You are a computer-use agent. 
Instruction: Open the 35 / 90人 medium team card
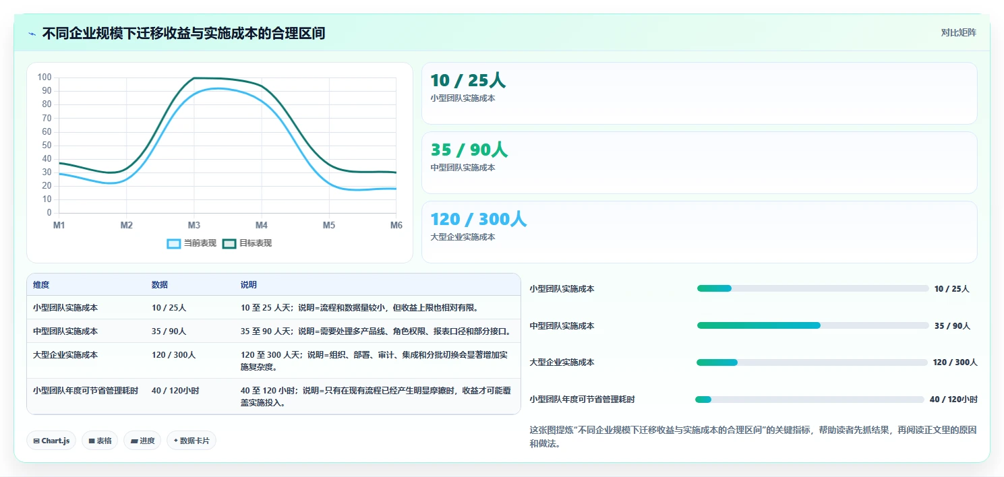point(699,163)
